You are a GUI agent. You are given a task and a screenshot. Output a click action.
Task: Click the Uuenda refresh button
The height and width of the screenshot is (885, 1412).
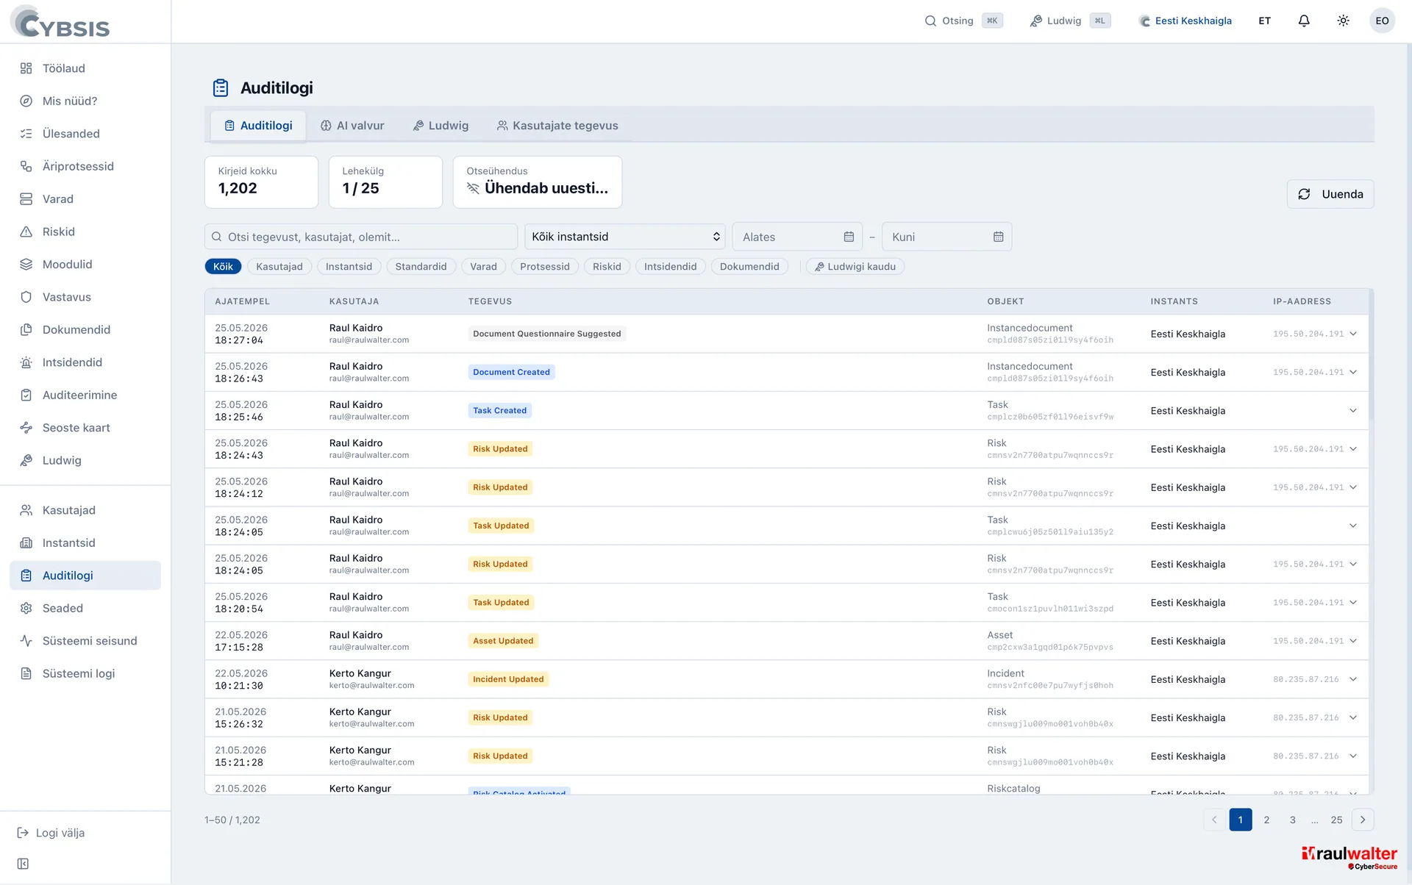(x=1330, y=194)
